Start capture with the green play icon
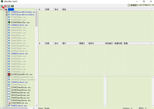This screenshot has width=154, height=109. tap(2, 6)
